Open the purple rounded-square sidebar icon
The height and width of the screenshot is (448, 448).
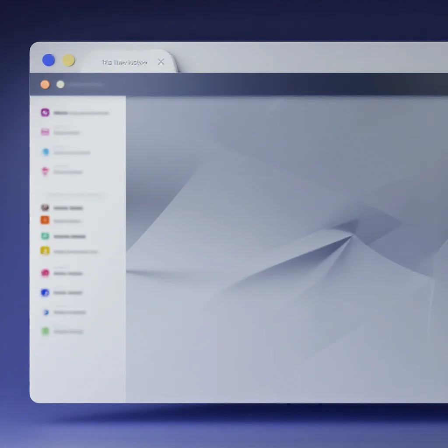pos(45,112)
